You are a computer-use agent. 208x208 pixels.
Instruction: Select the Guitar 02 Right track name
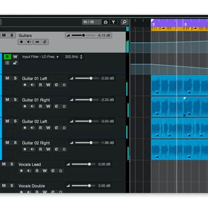tap(36, 143)
